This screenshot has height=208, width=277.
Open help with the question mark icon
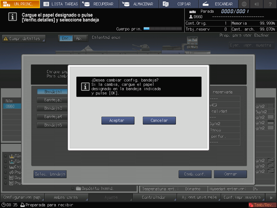[270, 4]
